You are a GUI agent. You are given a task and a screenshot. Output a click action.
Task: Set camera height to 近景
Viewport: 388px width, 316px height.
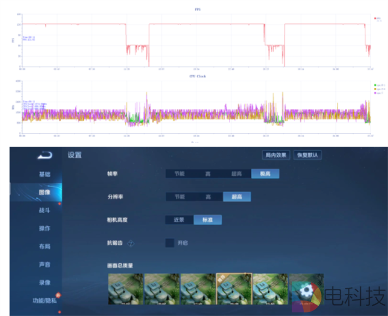click(x=180, y=220)
